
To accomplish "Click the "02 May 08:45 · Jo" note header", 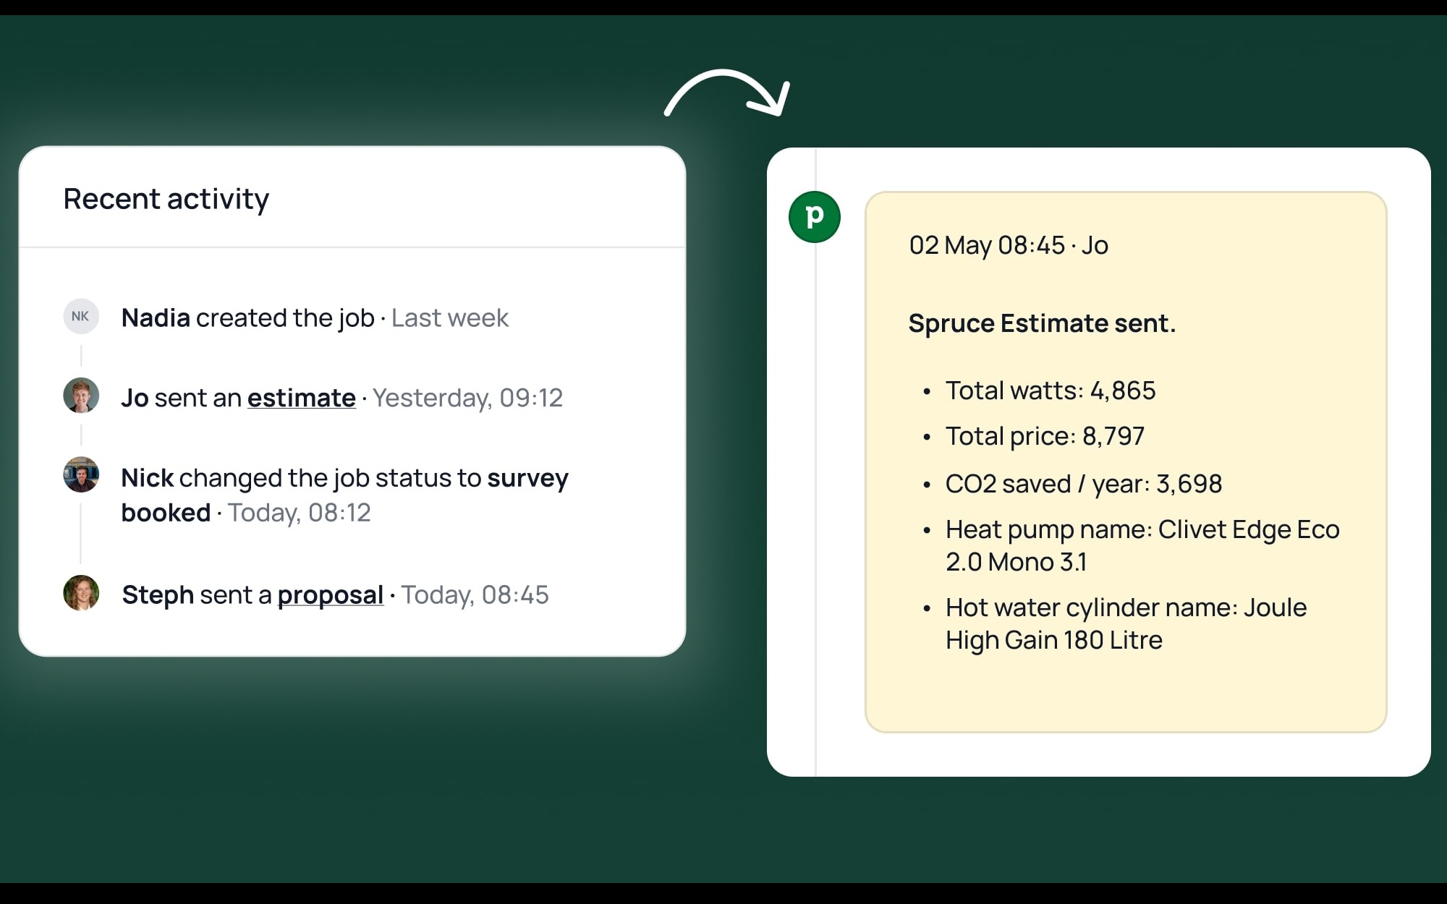I will (1009, 245).
